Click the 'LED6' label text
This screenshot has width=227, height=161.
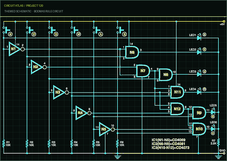click(x=213, y=122)
